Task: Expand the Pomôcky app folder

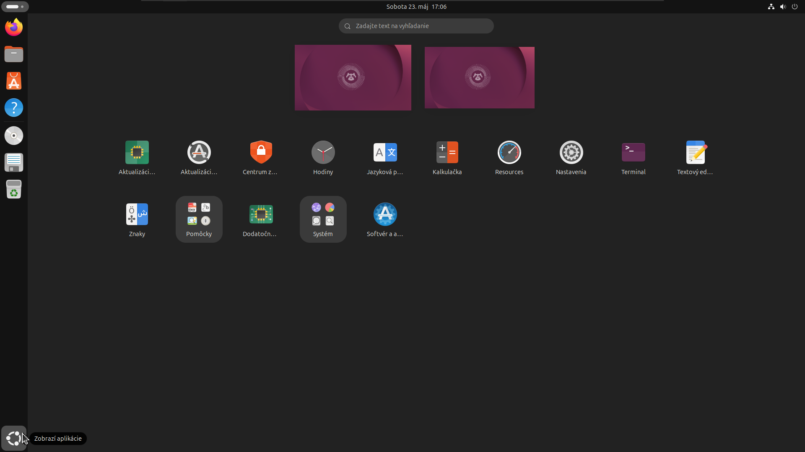Action: 199,219
